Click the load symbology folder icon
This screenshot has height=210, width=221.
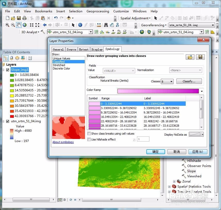(x=190, y=57)
